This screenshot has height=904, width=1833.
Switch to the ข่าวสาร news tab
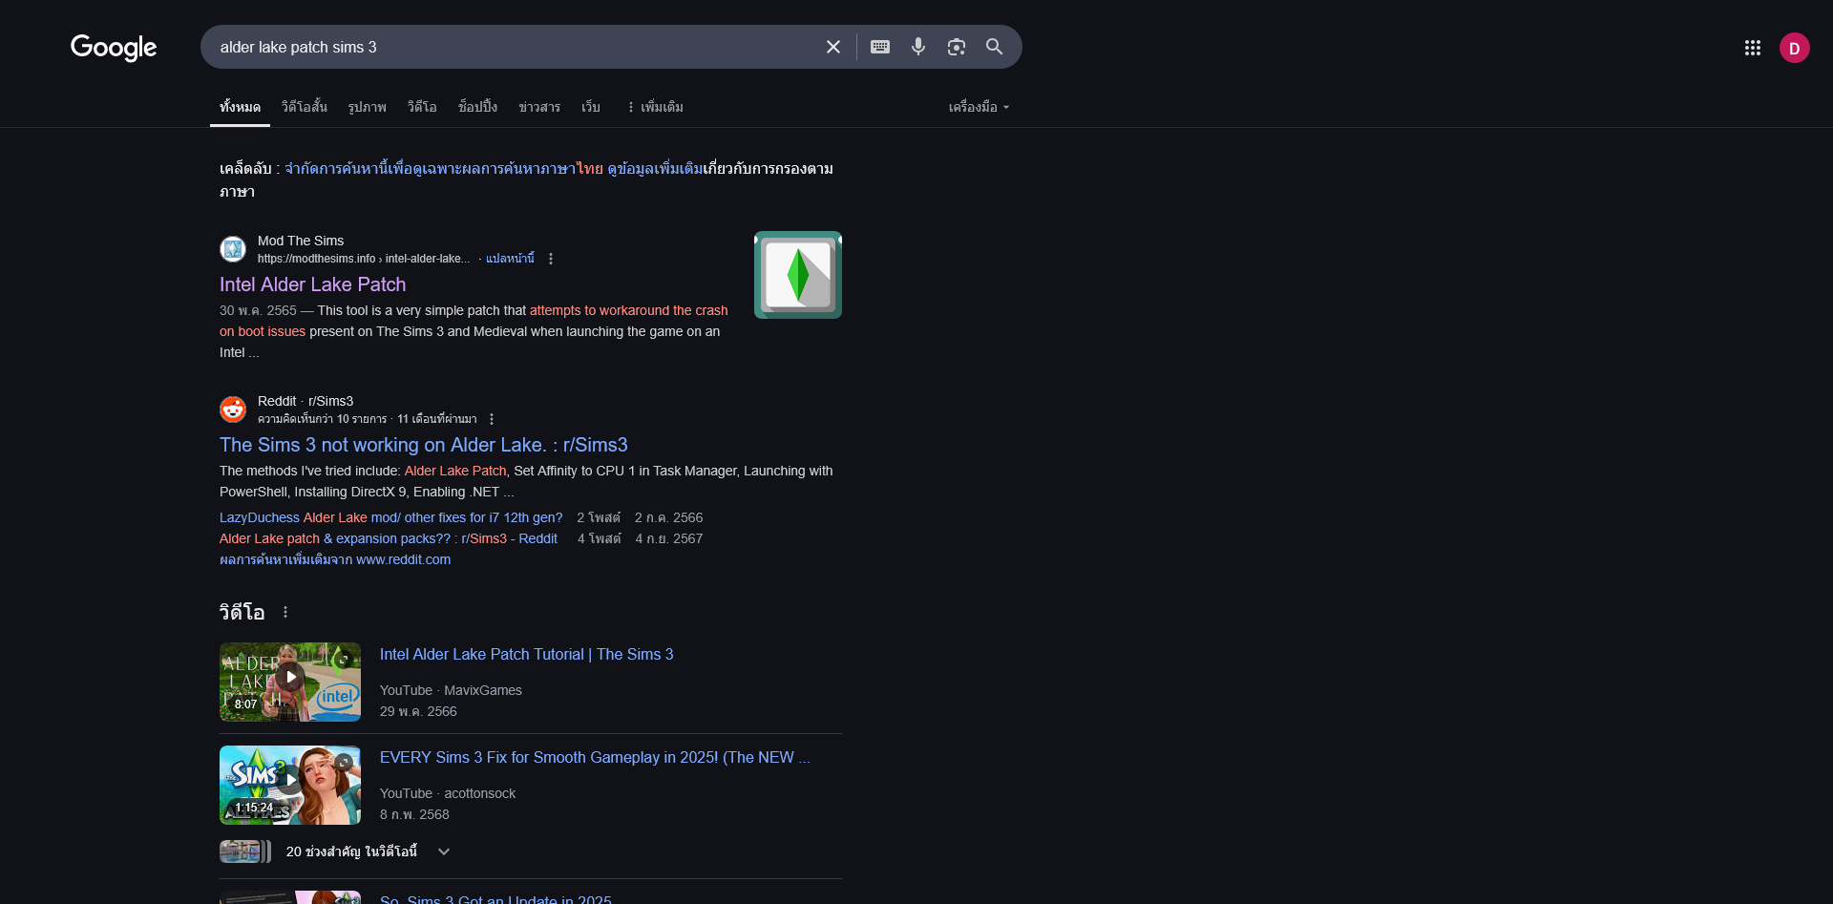(539, 107)
